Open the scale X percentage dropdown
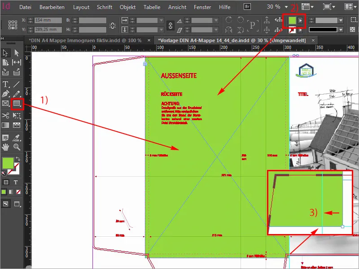 click(x=161, y=20)
